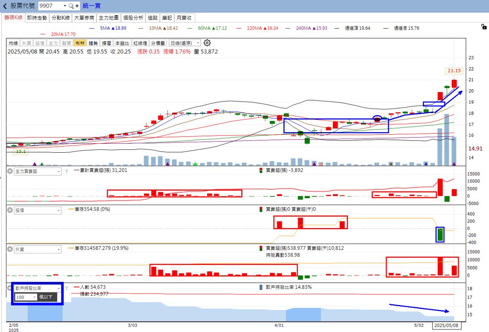Toggle 外資 overlay button in chart toolbar
Image resolution: width=489 pixels, height=332 pixels.
pyautogui.click(x=27, y=43)
